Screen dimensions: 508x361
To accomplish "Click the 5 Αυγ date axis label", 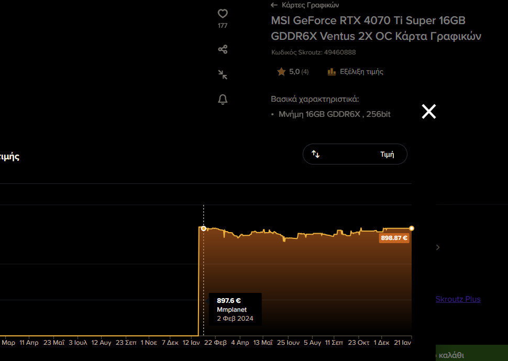I will coord(312,343).
